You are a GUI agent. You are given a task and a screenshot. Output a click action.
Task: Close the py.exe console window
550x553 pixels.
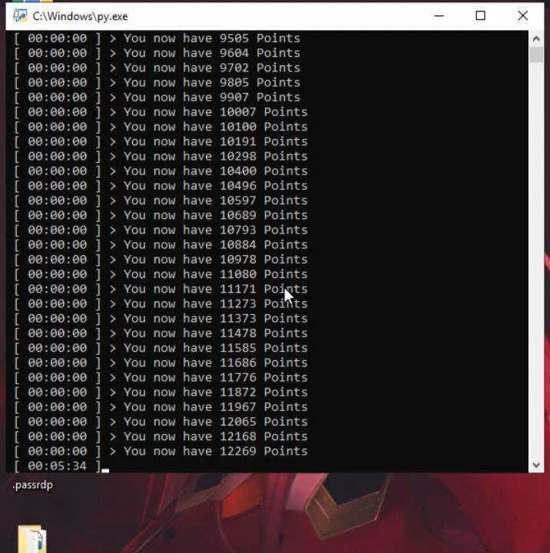pyautogui.click(x=522, y=16)
